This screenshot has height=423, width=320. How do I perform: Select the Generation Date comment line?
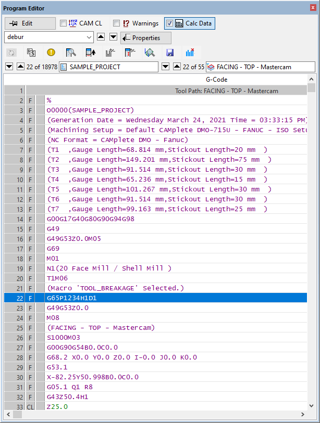coord(155,120)
